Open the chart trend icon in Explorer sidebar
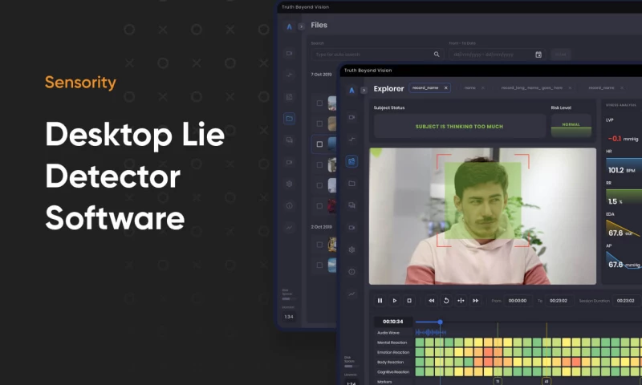This screenshot has width=642, height=385. [x=351, y=294]
